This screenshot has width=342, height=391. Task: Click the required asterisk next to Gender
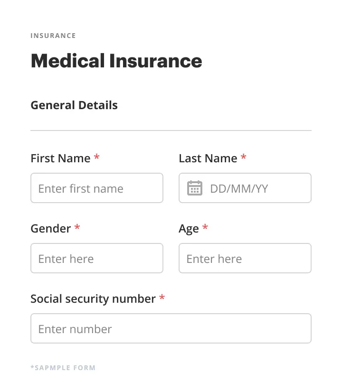[77, 227]
